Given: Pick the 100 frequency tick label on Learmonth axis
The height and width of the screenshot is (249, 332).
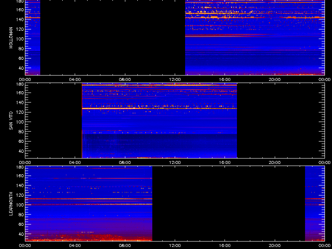Looking at the screenshot, I should coord(20,205).
